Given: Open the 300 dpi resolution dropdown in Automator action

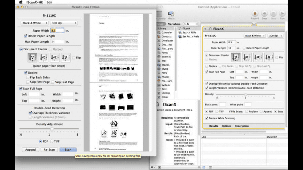Looking at the screenshot, I should (x=275, y=36).
